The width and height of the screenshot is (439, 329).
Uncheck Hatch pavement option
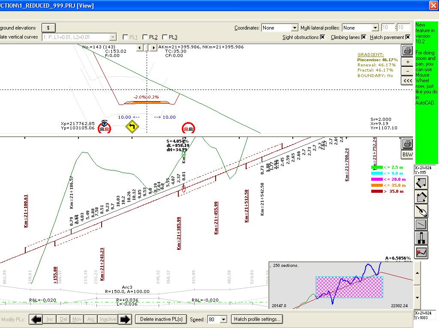coord(408,37)
